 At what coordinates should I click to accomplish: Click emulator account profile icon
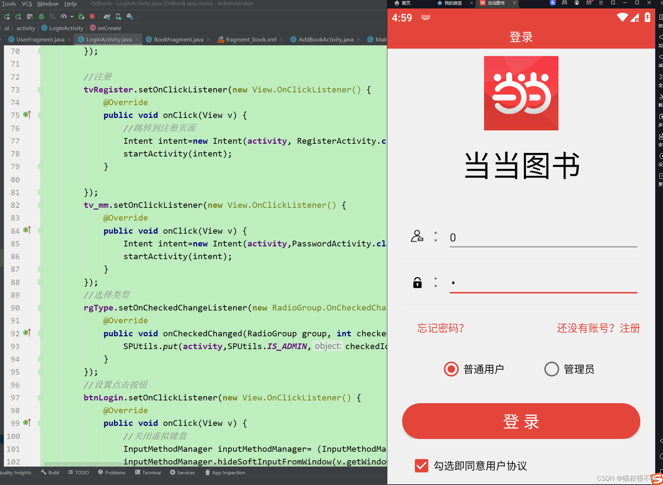(577, 3)
